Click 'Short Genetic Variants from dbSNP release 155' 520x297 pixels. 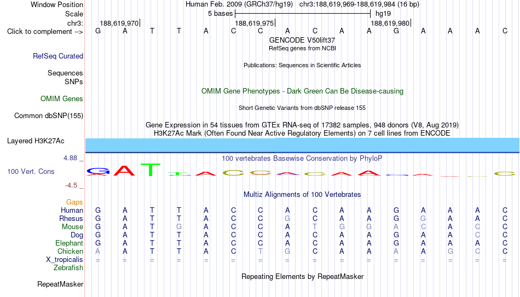302,108
